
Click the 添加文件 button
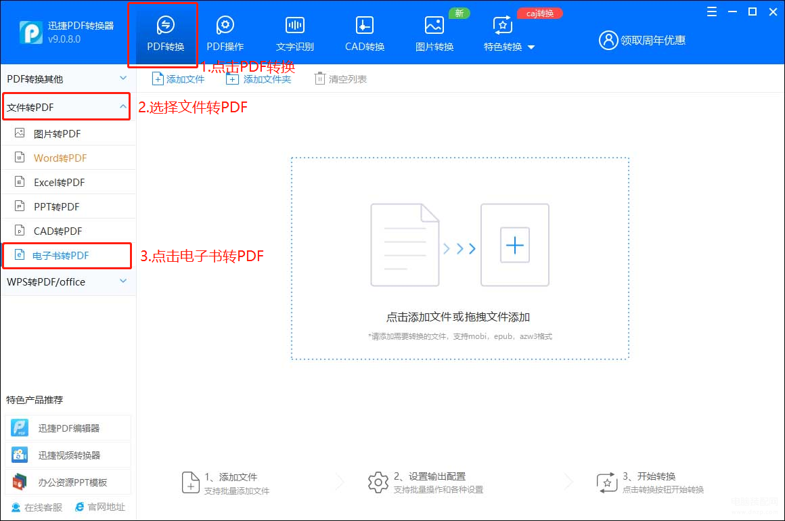(x=178, y=79)
